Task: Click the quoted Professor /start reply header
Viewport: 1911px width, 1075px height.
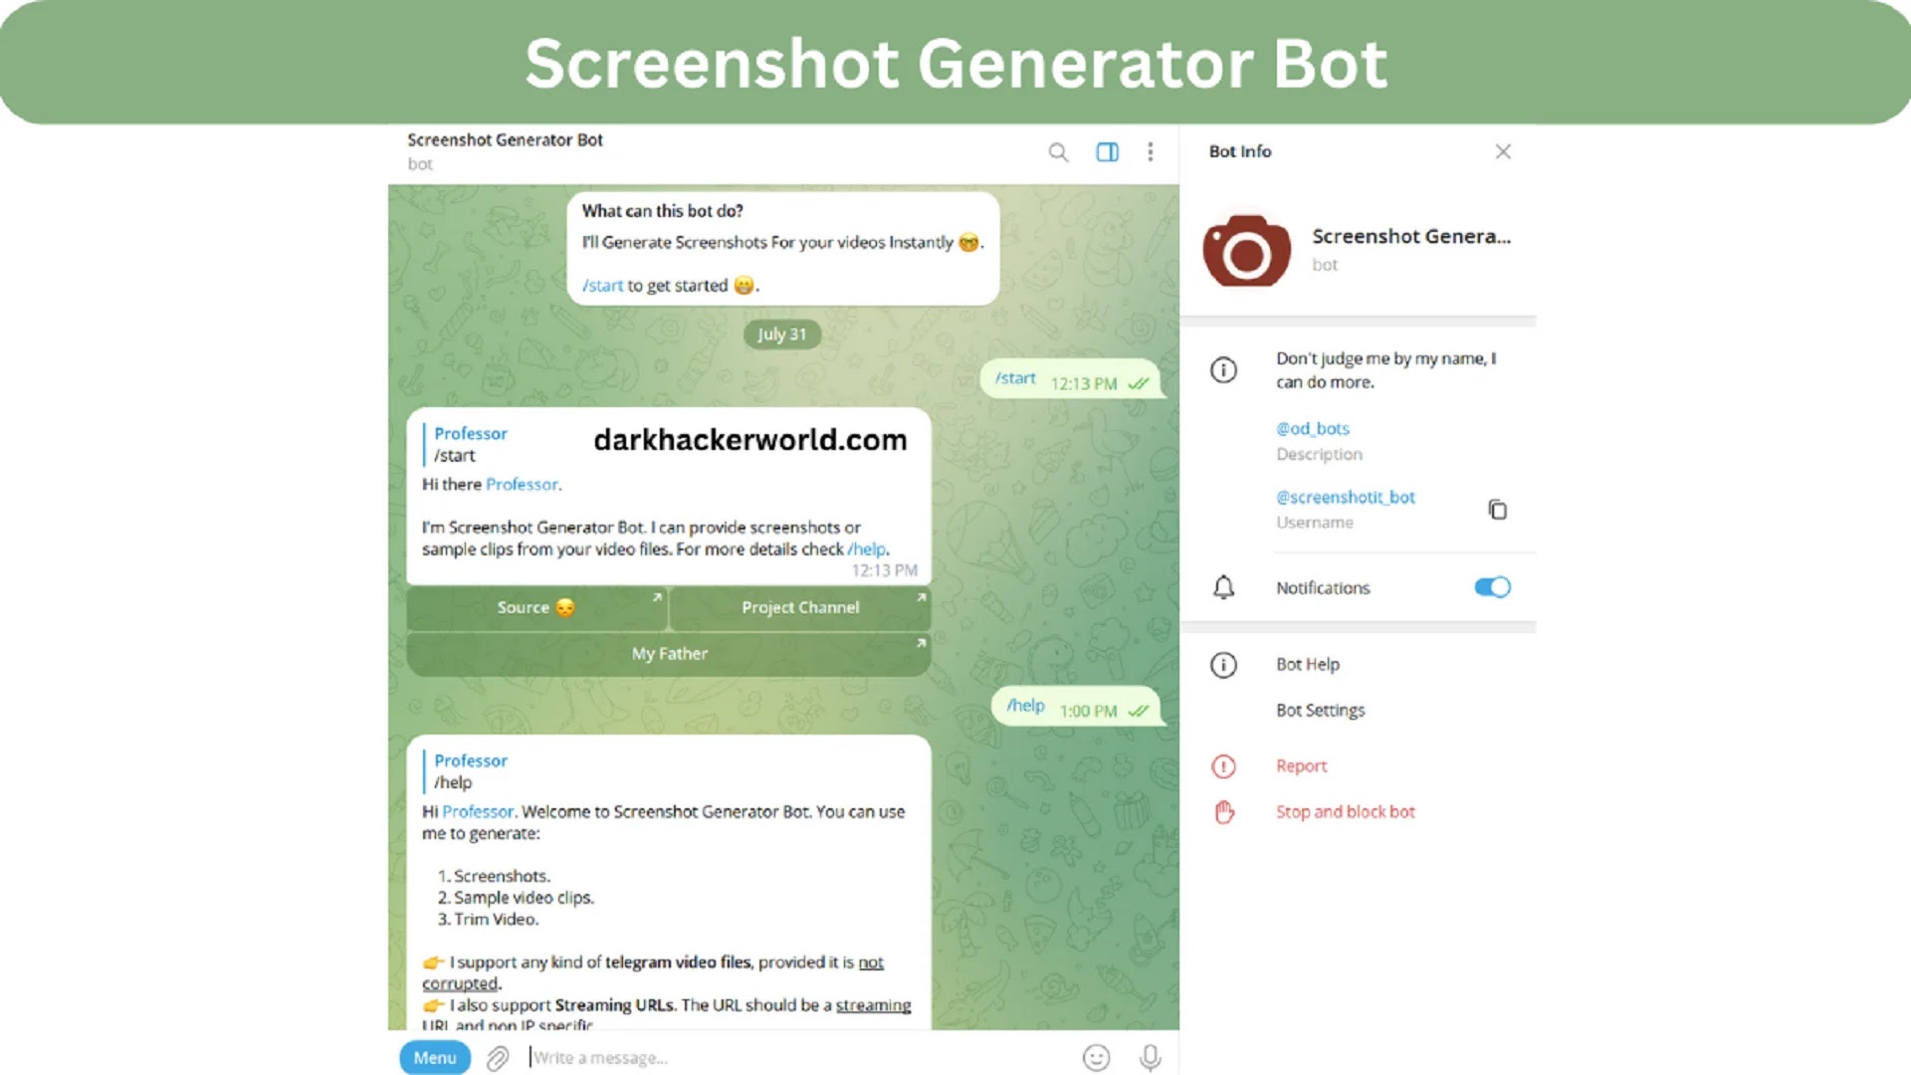Action: 470,444
